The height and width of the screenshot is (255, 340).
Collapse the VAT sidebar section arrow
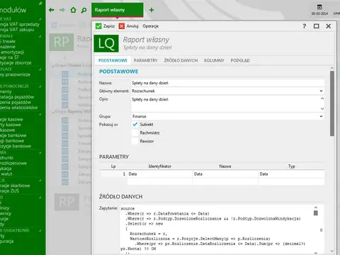click(x=40, y=19)
